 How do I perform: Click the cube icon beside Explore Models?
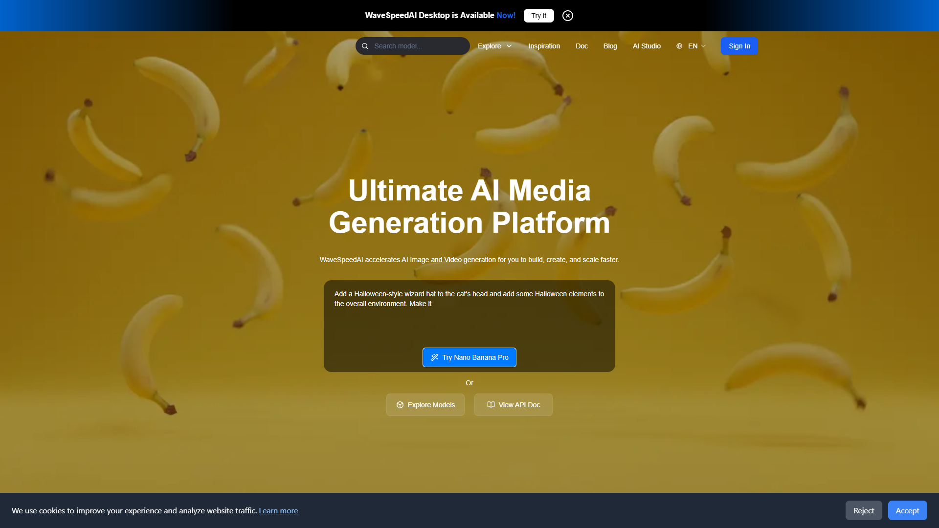click(400, 405)
